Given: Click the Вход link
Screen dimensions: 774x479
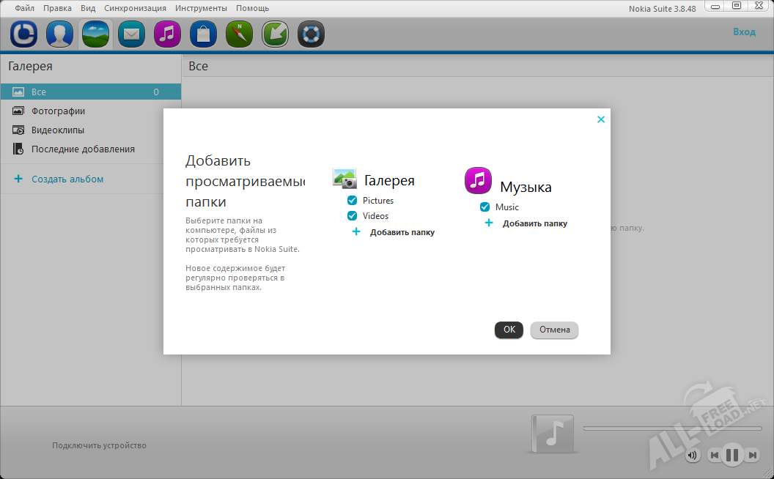Looking at the screenshot, I should [x=746, y=31].
